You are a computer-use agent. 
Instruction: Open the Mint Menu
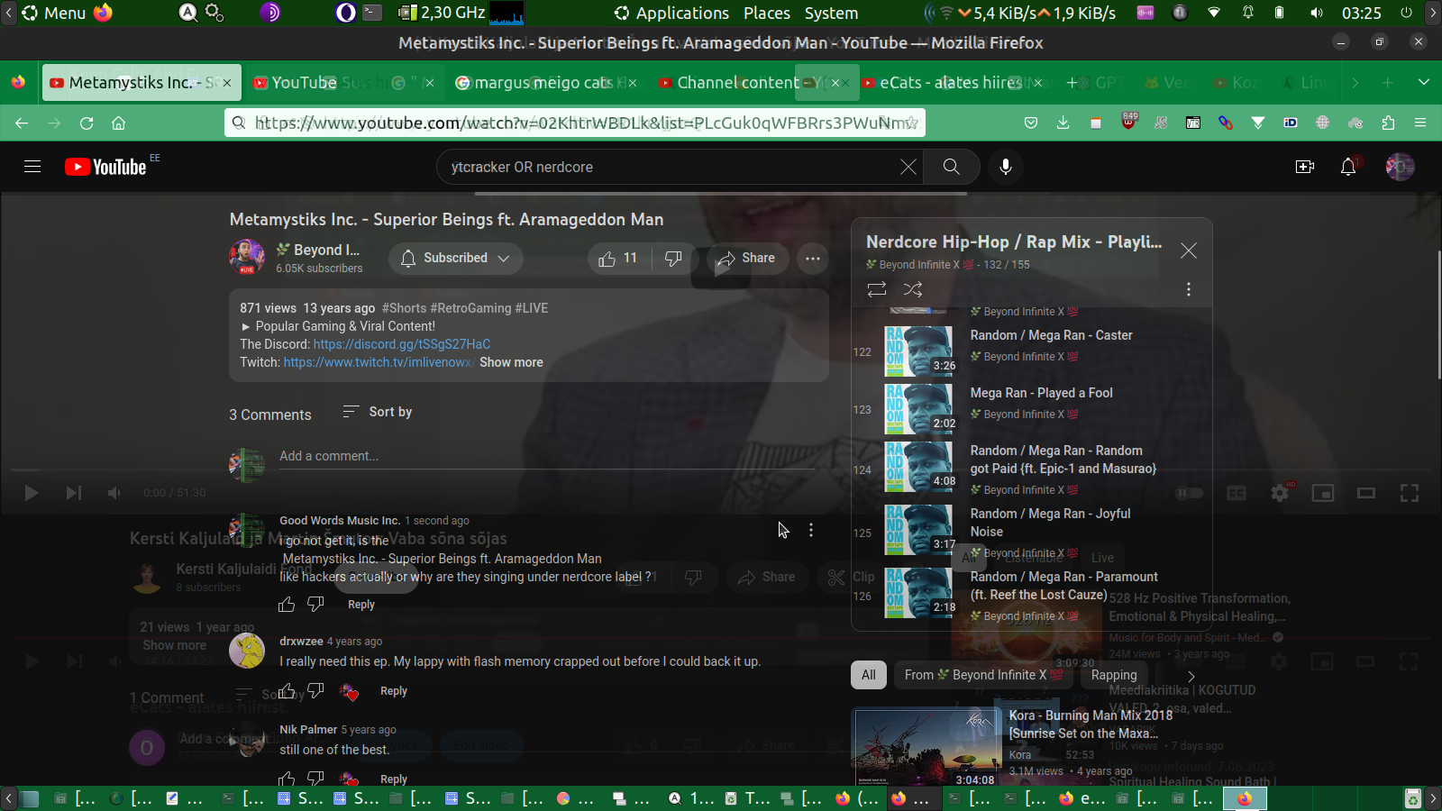[54, 13]
